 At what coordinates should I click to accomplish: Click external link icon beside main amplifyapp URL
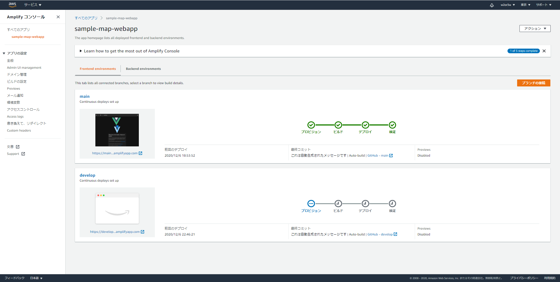coord(141,153)
